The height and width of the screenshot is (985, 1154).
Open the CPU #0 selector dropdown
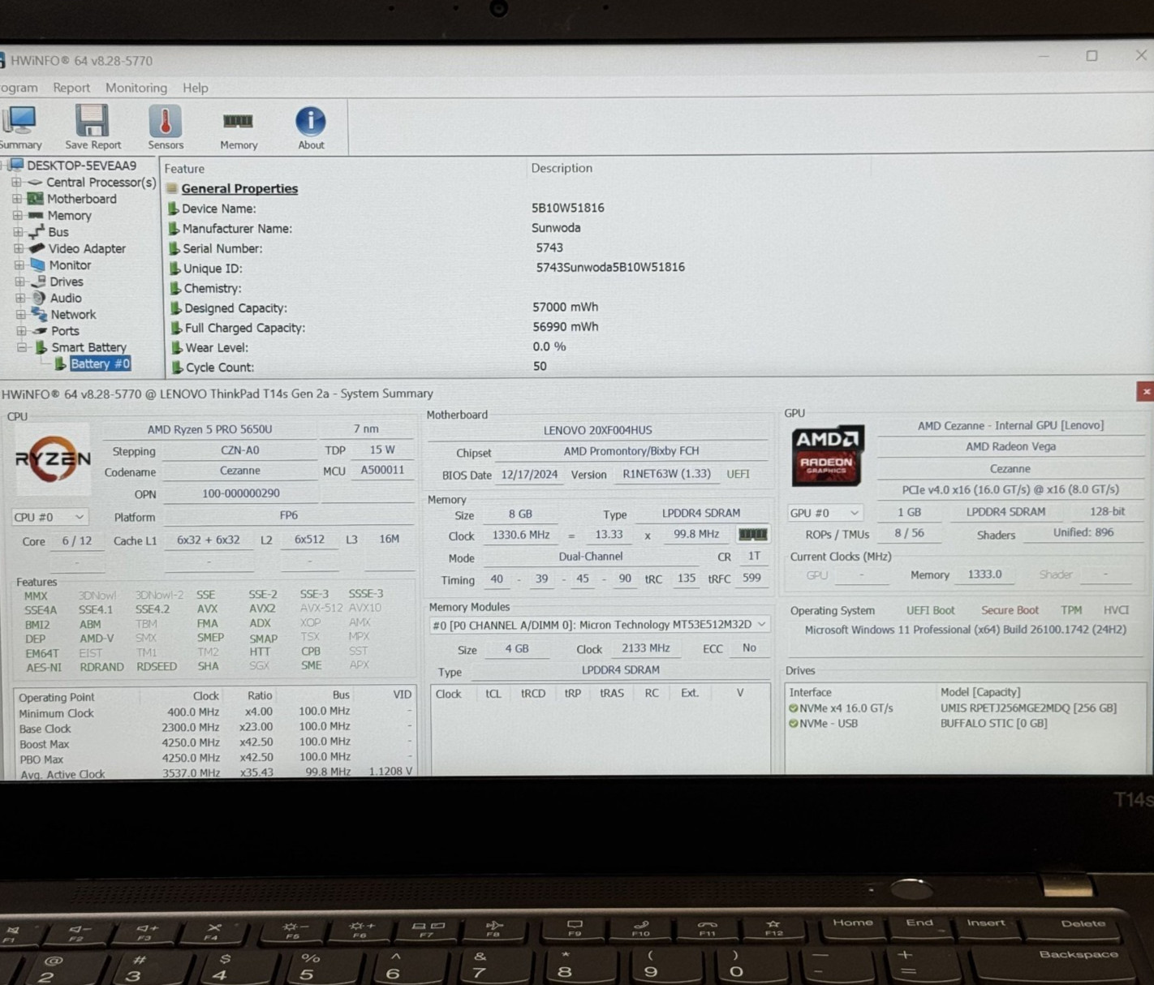(x=50, y=517)
